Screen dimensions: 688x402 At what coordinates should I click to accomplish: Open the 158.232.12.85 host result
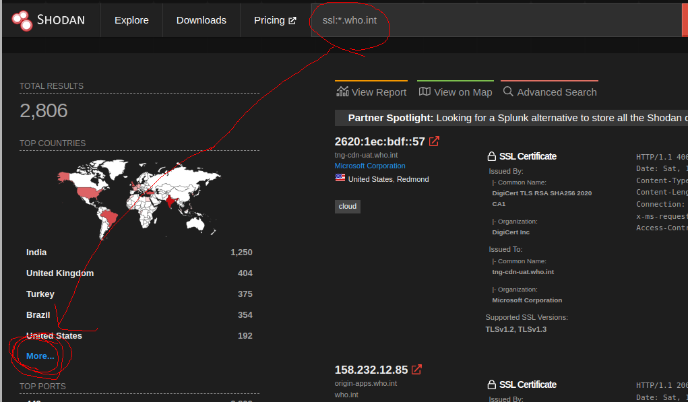pyautogui.click(x=371, y=370)
